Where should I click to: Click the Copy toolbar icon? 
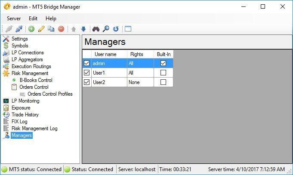(51, 29)
